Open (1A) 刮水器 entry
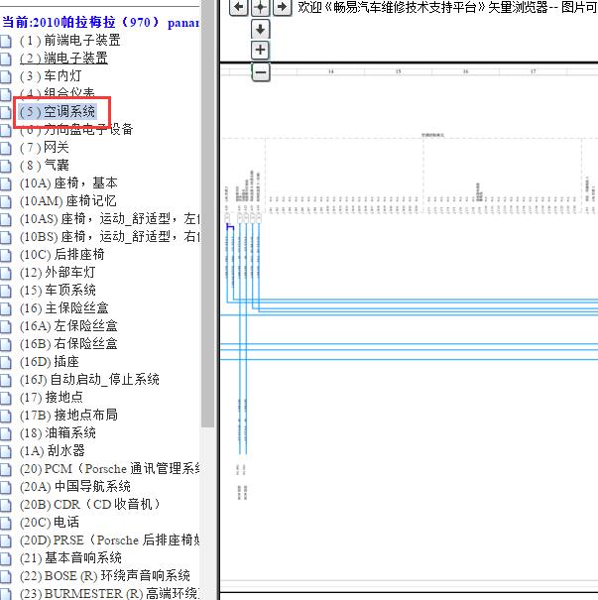Screen dimensions: 598x600 point(53,451)
